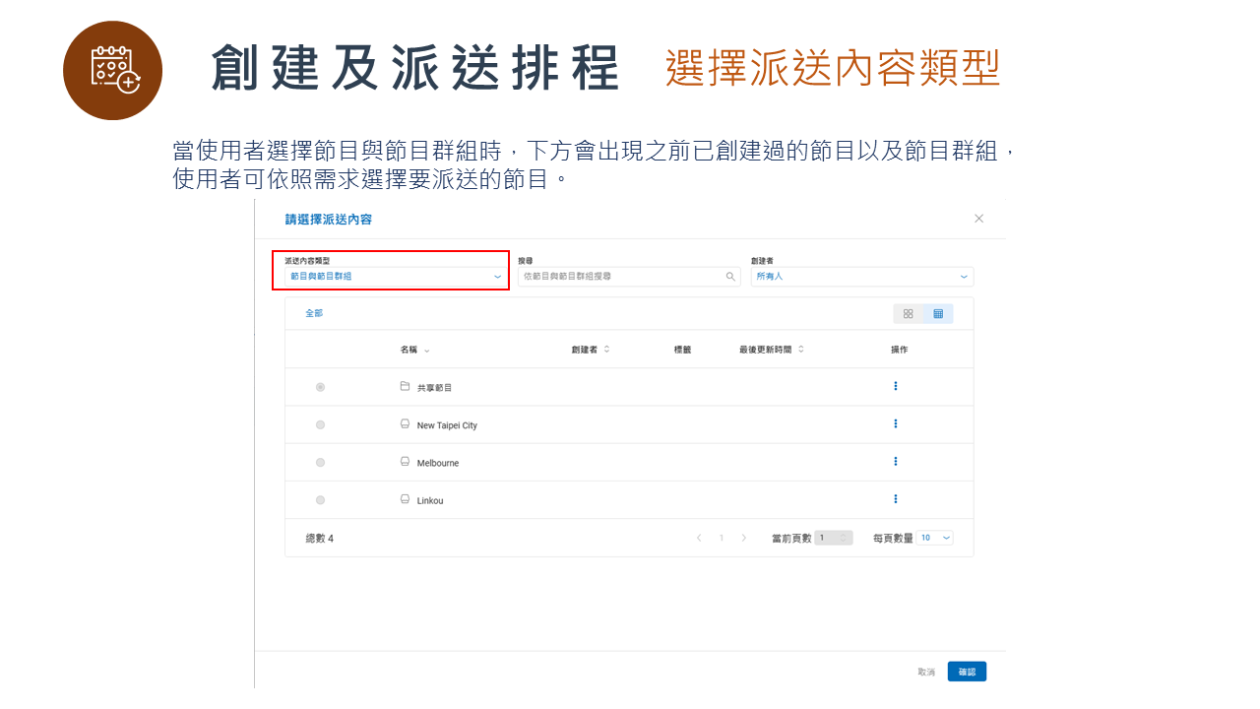Select the radio button for Melbourne
This screenshot has width=1260, height=709.
pos(319,462)
